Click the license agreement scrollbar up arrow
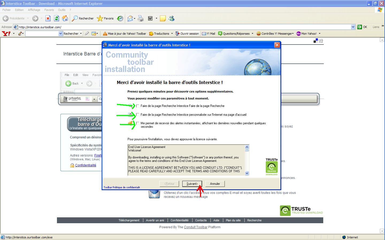 (x=247, y=147)
